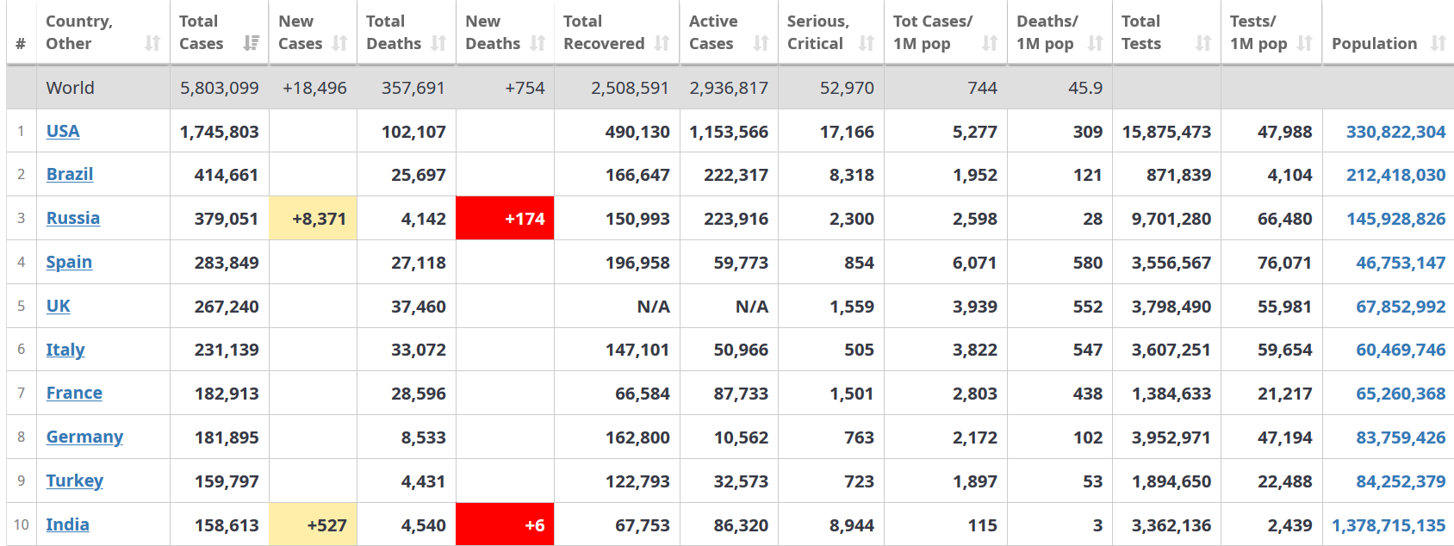Select the World row label
This screenshot has height=546, width=1454.
pos(71,88)
